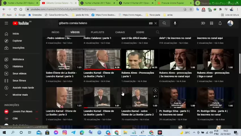Image resolution: width=241 pixels, height=136 pixels.
Task: Switch to the SOBRE channel tab
Action: tap(140, 32)
